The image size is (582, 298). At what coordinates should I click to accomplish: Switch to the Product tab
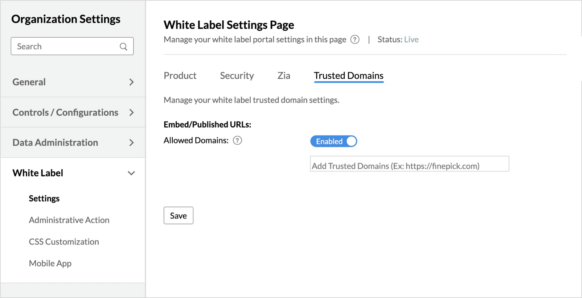[180, 76]
